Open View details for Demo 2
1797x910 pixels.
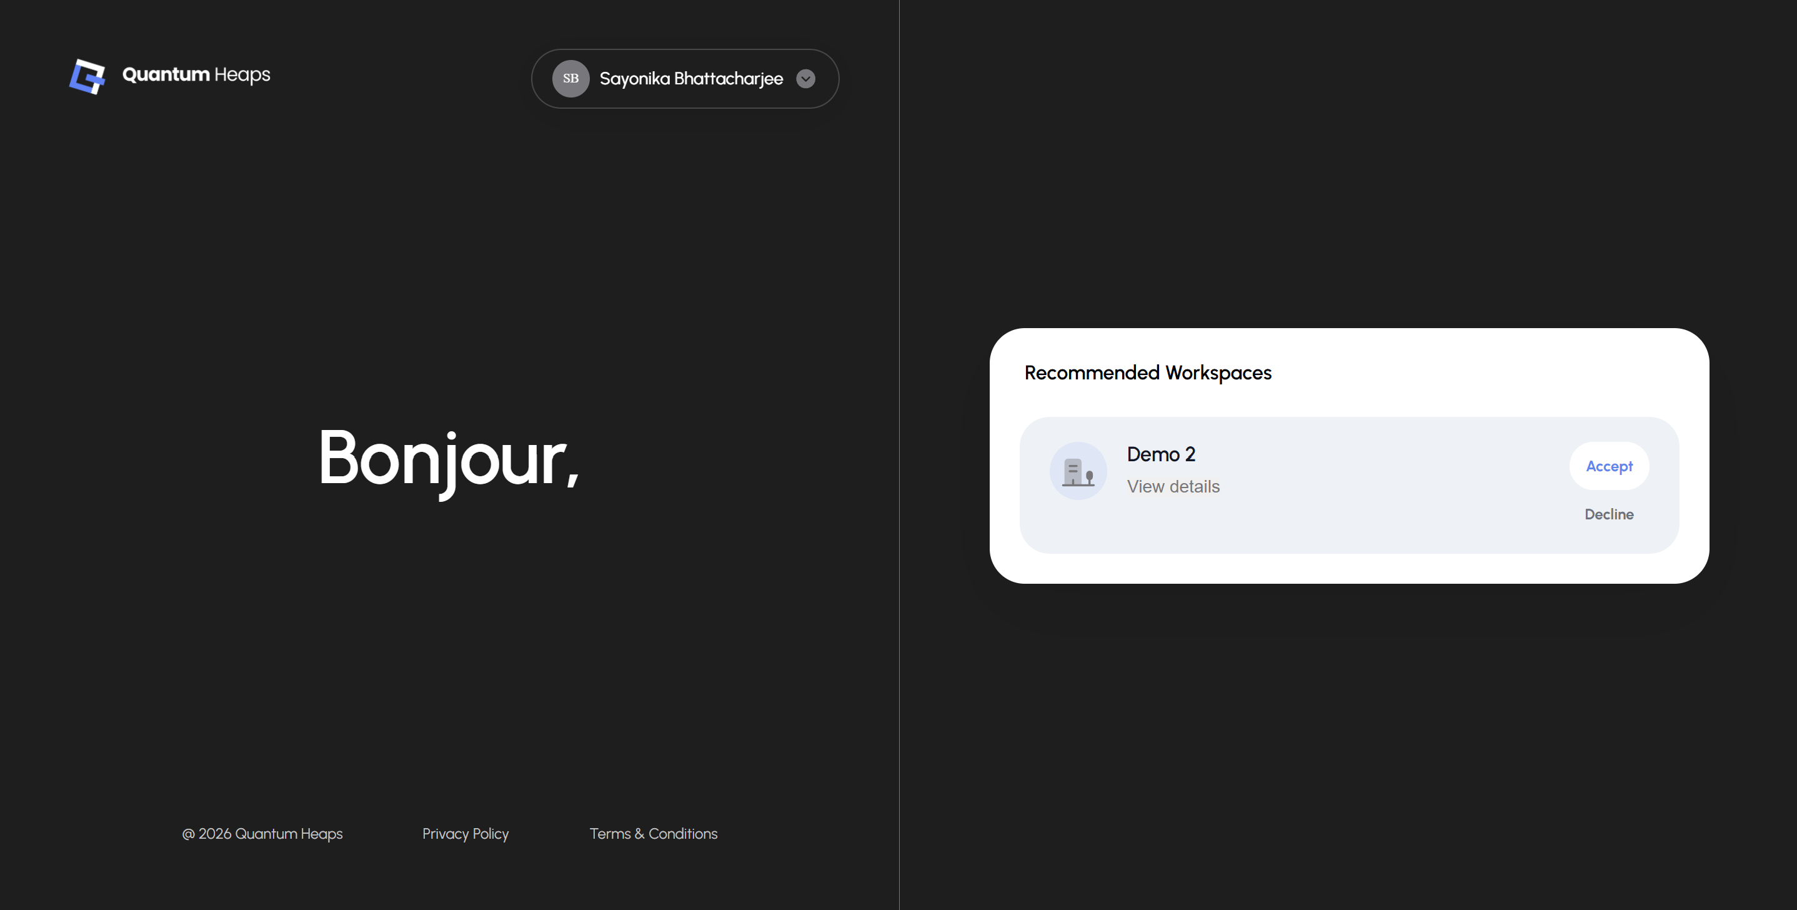click(x=1173, y=486)
